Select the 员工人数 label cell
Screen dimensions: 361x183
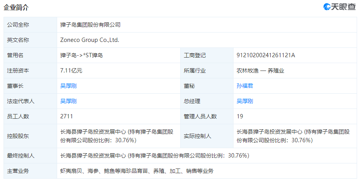[31, 116]
